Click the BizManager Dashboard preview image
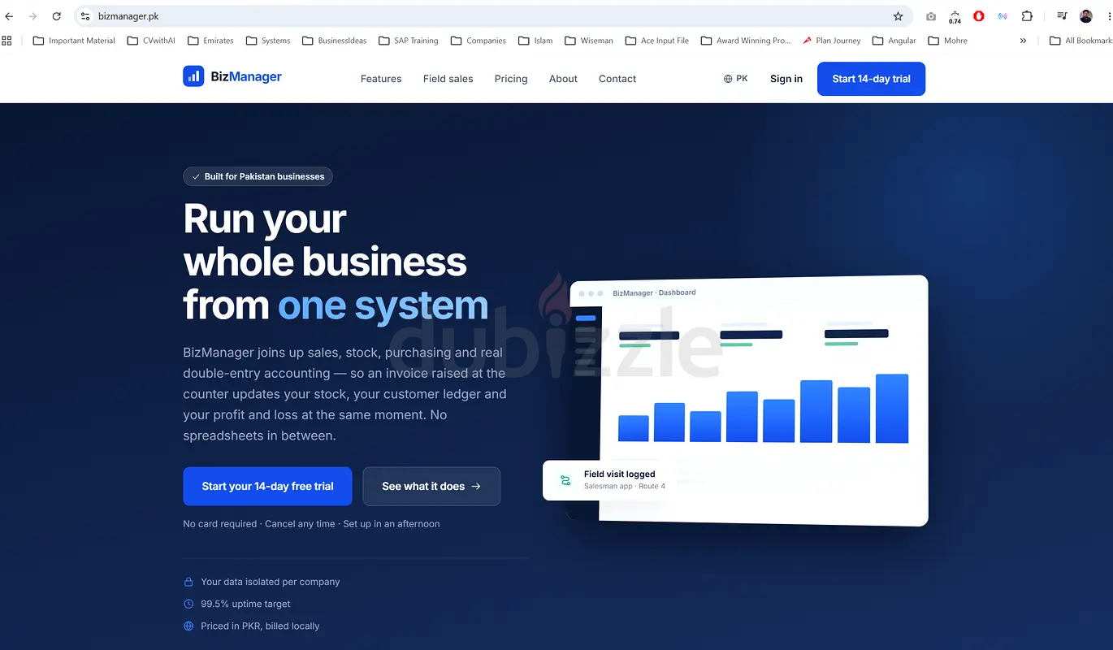Screen dimensions: 1113x650 pos(747,400)
